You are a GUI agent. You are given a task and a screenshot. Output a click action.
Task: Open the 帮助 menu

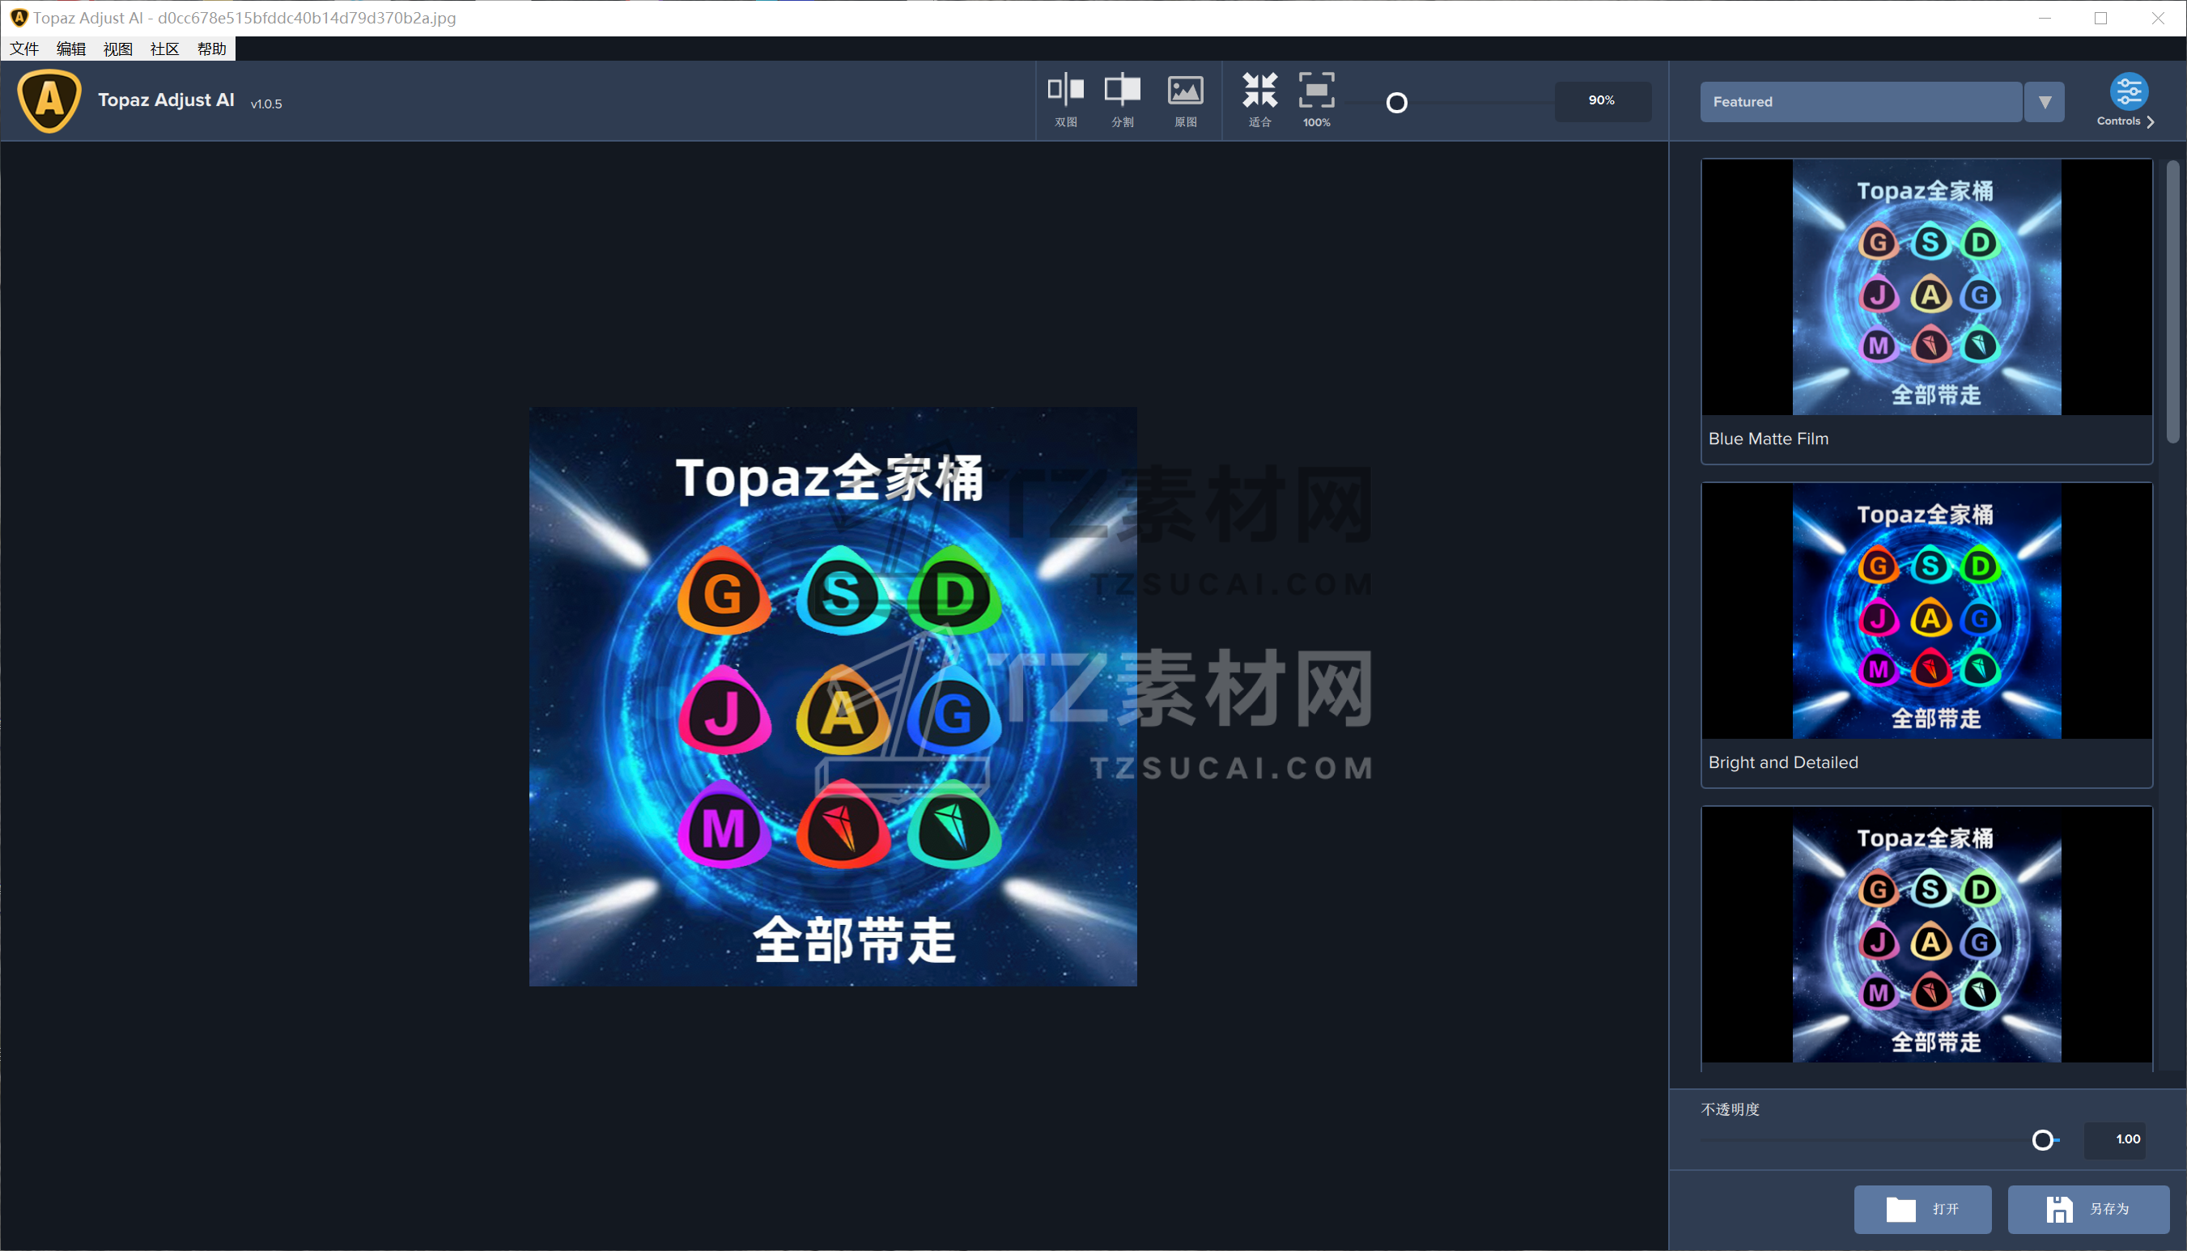(211, 49)
